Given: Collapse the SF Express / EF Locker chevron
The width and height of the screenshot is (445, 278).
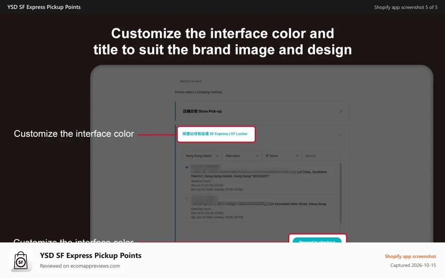Looking at the screenshot, I should coord(340,135).
